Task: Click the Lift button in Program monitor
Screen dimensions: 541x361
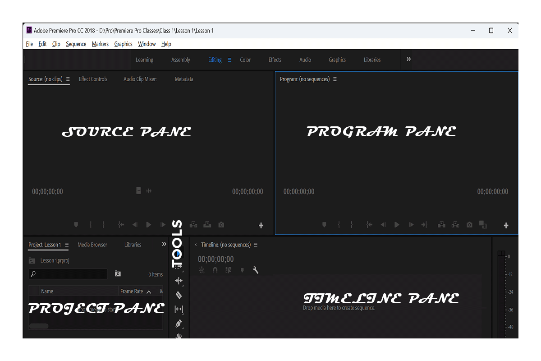Action: point(442,224)
